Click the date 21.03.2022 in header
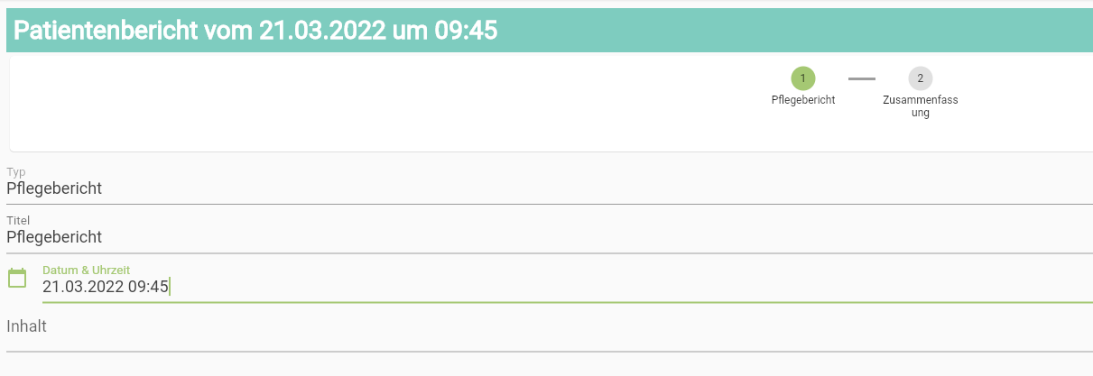 [323, 31]
